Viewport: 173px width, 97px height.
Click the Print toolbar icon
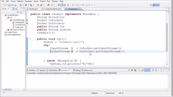click(x=16, y=5)
